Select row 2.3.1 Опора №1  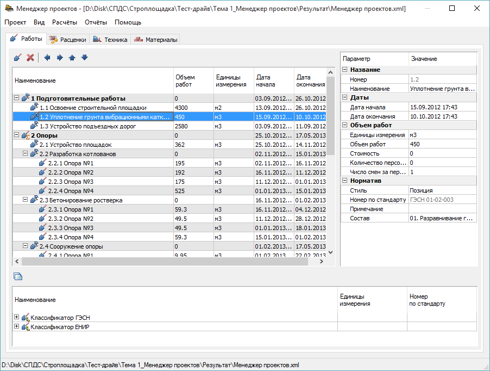coord(169,209)
